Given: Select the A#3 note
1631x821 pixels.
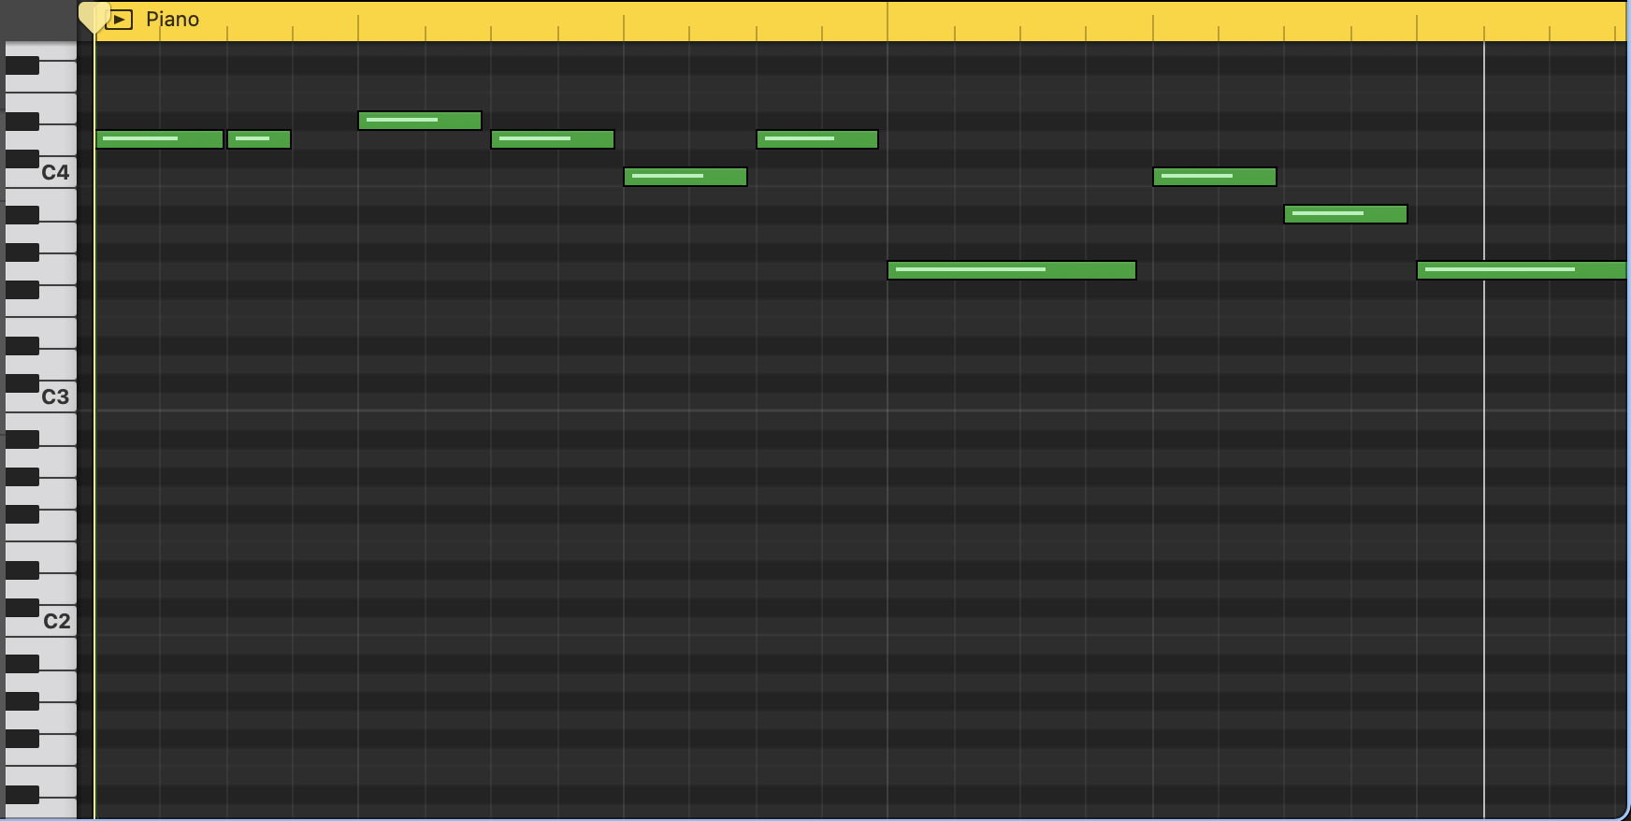Looking at the screenshot, I should (1345, 214).
